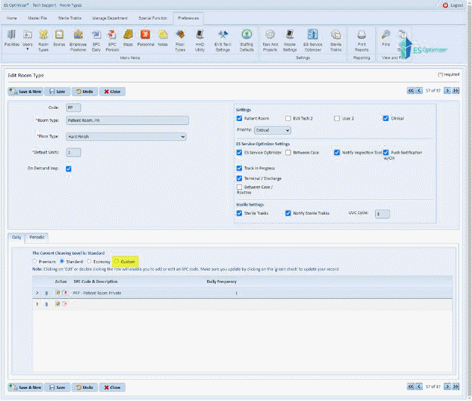Viewport: 472px width, 401px height.
Task: Toggle the Notify Sterile Trakks checkbox
Action: point(288,213)
